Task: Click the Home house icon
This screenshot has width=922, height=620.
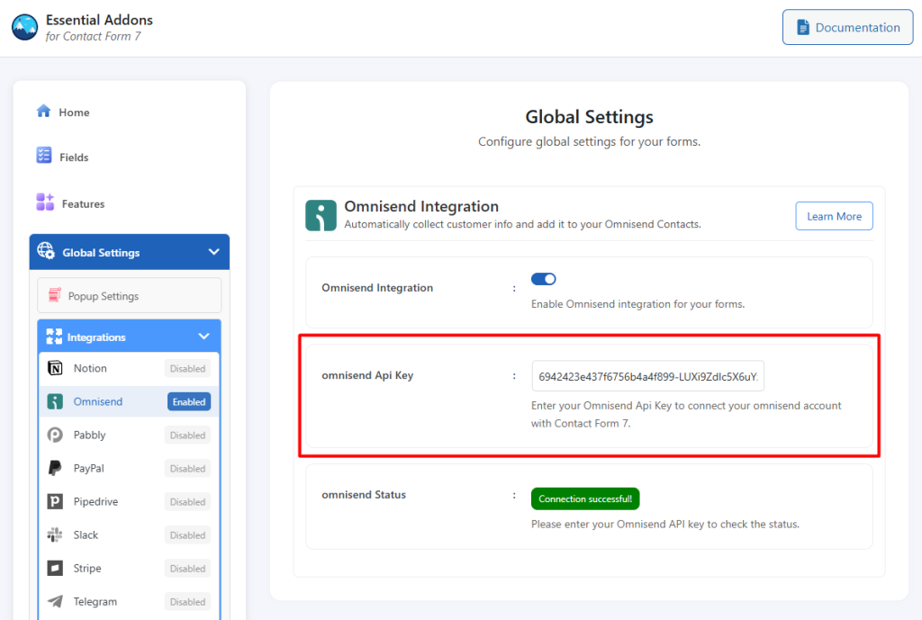Action: pos(43,111)
